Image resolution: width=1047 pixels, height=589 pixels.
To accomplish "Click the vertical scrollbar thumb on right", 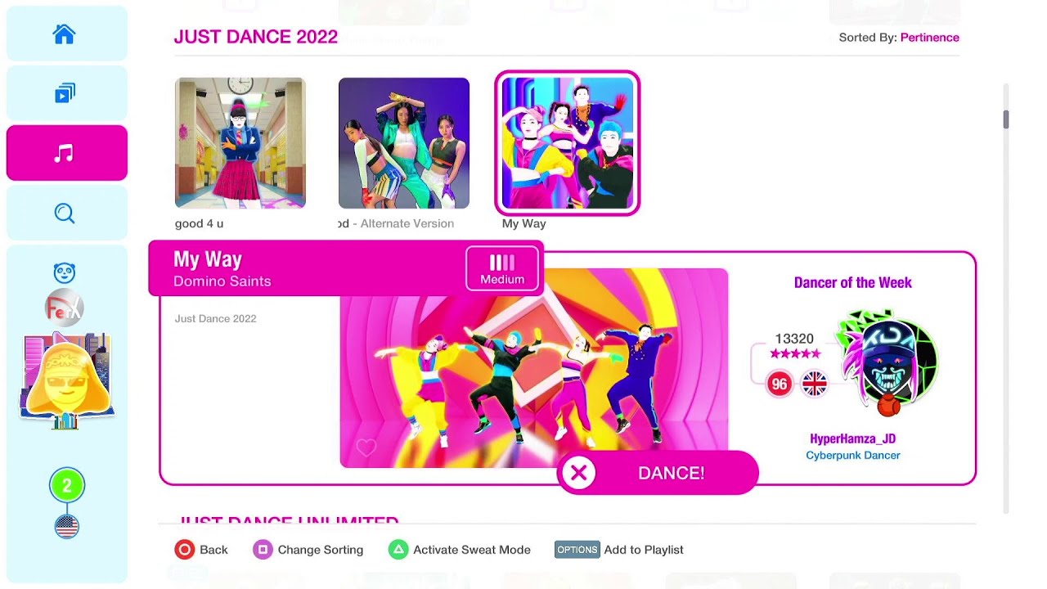I will pyautogui.click(x=1006, y=120).
